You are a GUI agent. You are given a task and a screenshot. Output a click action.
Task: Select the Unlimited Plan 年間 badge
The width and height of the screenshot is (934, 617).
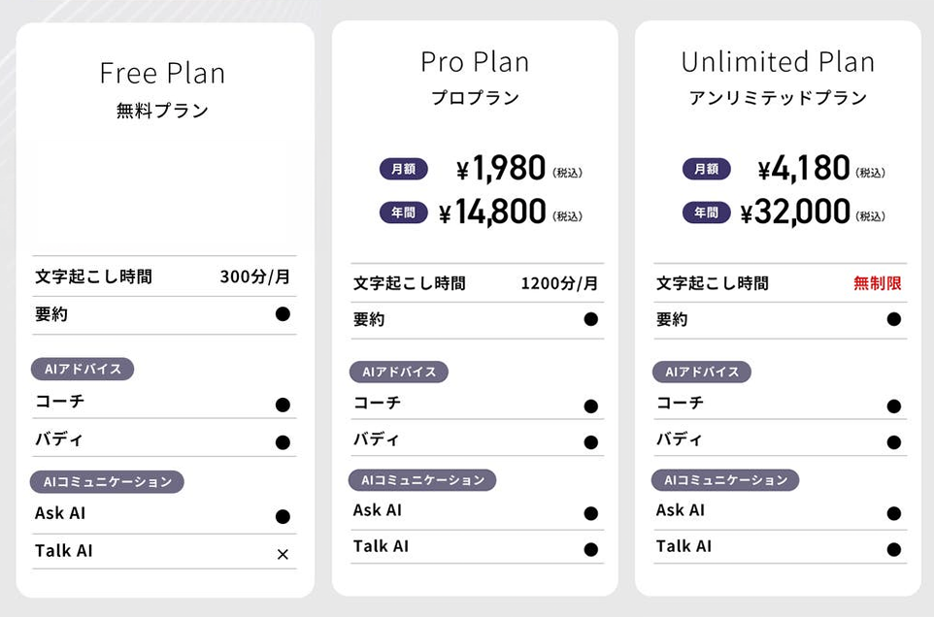706,211
